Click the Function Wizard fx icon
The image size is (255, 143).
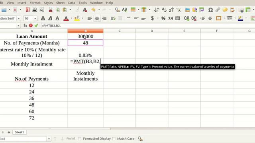[x=25, y=25]
